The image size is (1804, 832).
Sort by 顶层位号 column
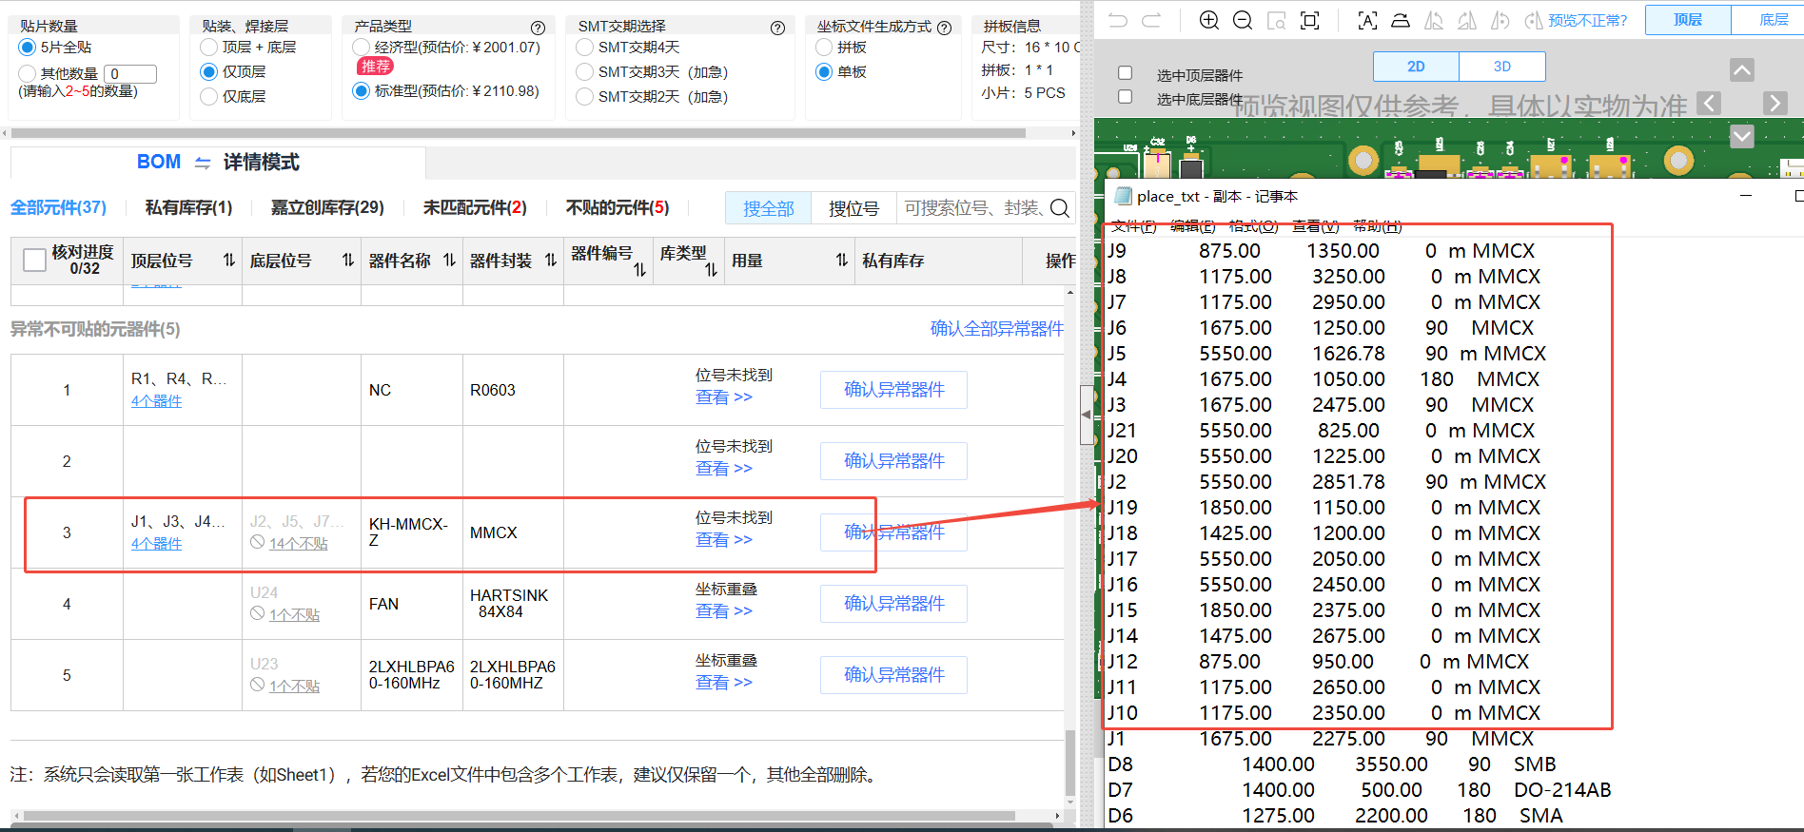[x=229, y=260]
